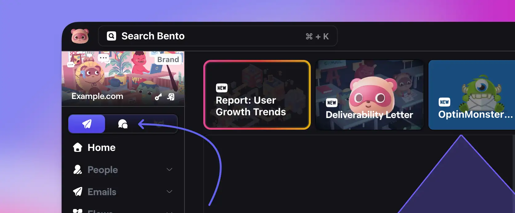Open the Deliverability Letter card
Image resolution: width=515 pixels, height=213 pixels.
point(370,95)
